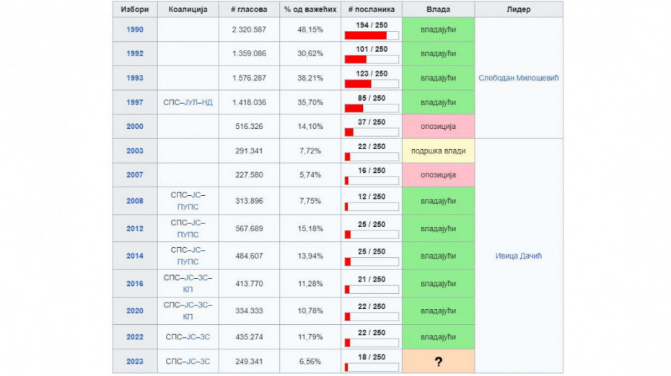Click the НД link in 1997 coalition
Viewport: 671px width, 376px height.
click(207, 102)
